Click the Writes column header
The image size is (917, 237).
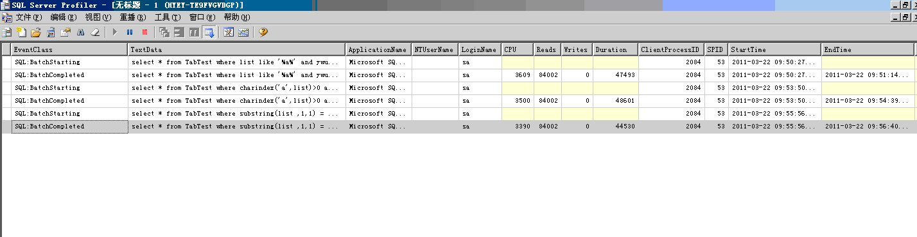tap(577, 49)
